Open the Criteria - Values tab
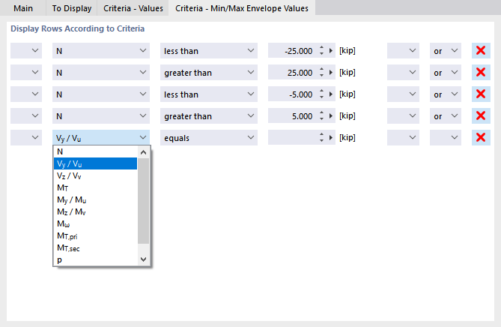501x327 pixels. [x=133, y=8]
